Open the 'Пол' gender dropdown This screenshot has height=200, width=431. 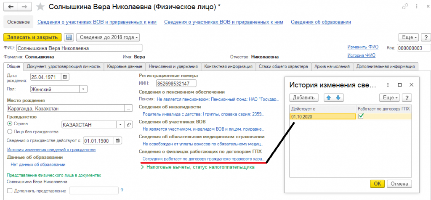(x=83, y=89)
